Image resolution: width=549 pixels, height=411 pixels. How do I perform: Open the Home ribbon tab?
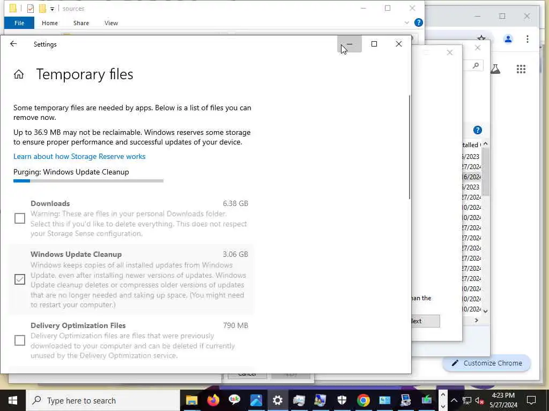pyautogui.click(x=50, y=22)
